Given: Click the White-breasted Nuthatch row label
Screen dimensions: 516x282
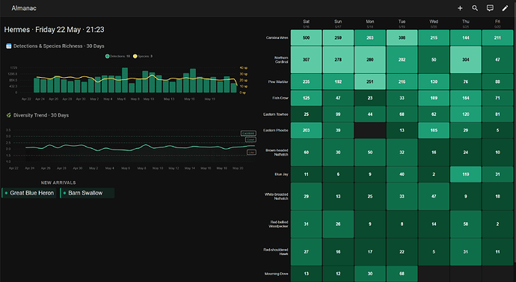Looking at the screenshot, I should 277,197.
